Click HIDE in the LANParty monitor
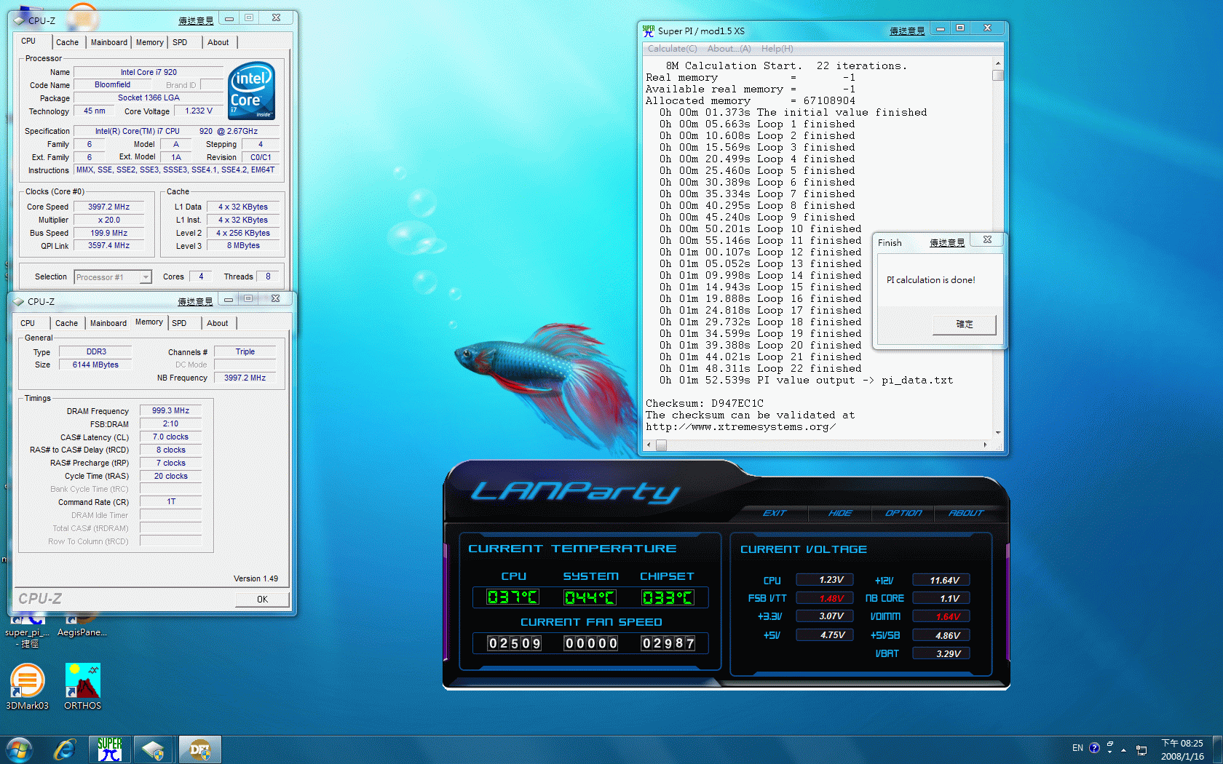 pyautogui.click(x=839, y=513)
